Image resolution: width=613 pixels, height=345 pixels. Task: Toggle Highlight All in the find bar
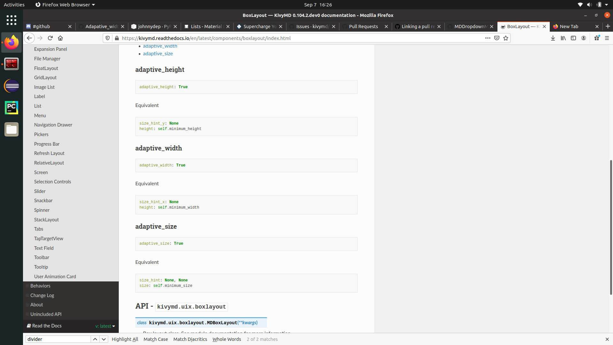(125, 339)
